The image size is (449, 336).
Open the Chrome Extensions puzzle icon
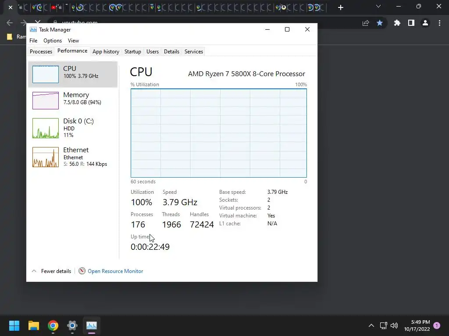point(397,23)
